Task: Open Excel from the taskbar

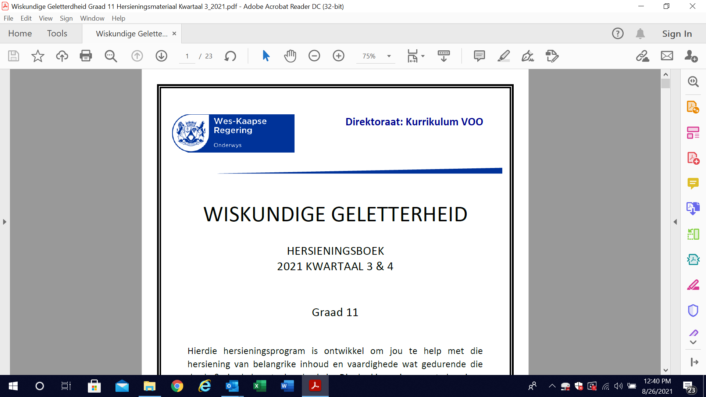Action: (x=260, y=386)
